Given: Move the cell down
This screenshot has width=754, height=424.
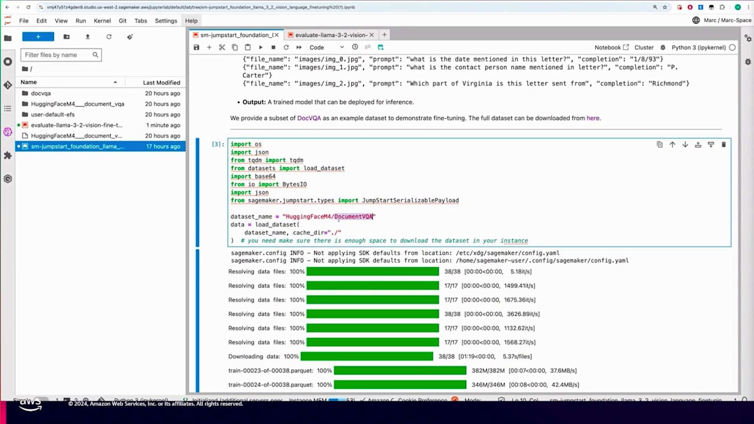Looking at the screenshot, I should pos(685,144).
